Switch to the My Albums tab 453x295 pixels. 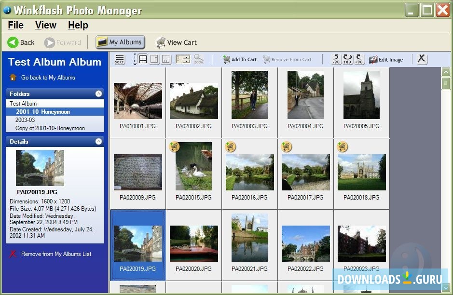coord(120,42)
